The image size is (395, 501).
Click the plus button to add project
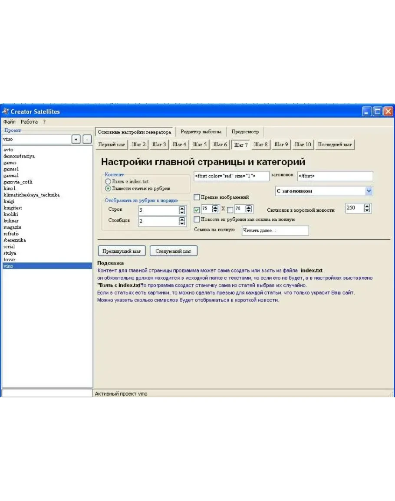pyautogui.click(x=76, y=139)
